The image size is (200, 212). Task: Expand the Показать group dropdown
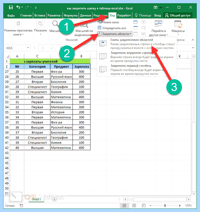click(40, 28)
